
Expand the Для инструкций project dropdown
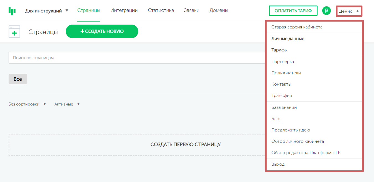(x=47, y=11)
